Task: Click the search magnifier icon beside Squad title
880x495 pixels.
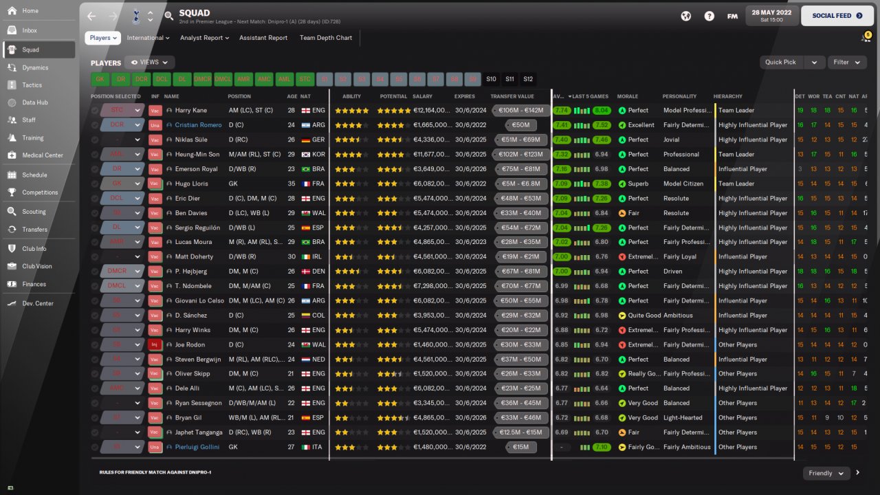Action: [169, 16]
